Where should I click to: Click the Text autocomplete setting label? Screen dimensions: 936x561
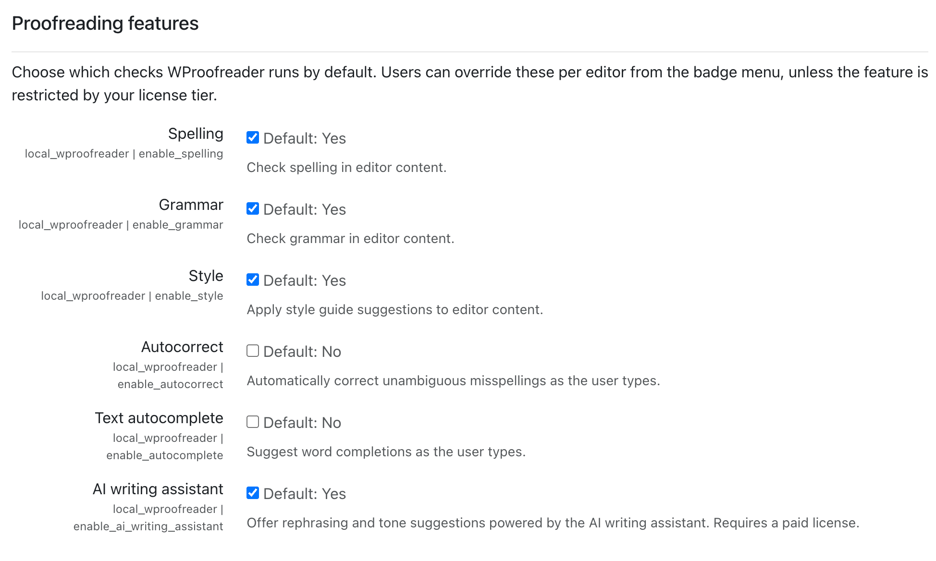(159, 418)
